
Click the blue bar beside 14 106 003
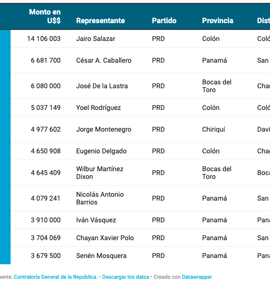click(5, 39)
